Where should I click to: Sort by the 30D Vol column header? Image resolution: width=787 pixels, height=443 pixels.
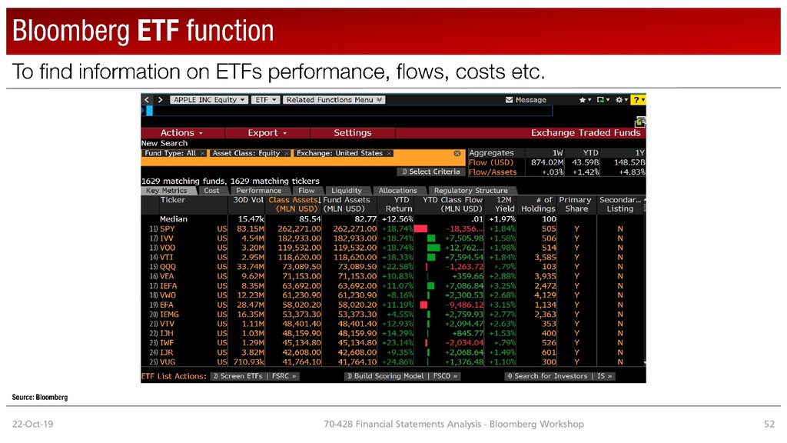coord(248,200)
